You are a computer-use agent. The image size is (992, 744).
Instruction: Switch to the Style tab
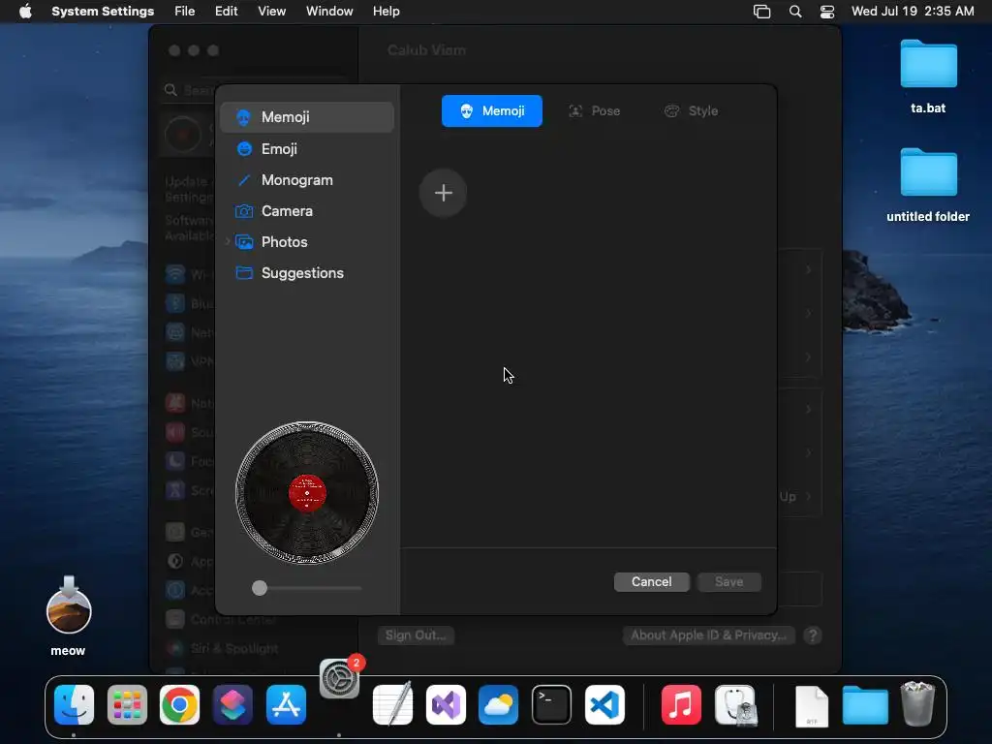click(691, 110)
